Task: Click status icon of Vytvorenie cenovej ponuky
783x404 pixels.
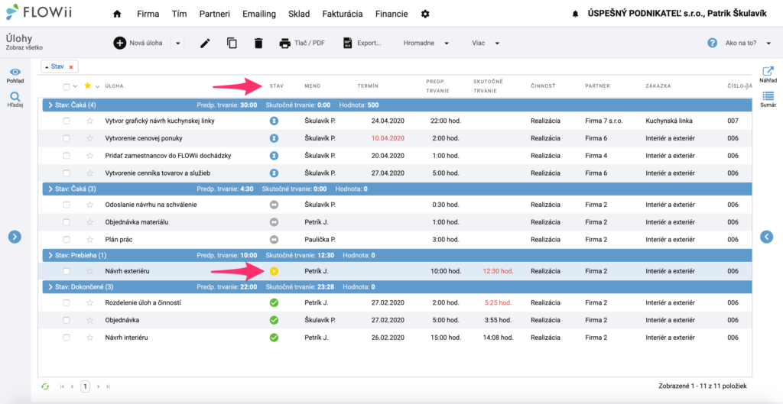Action: point(274,138)
